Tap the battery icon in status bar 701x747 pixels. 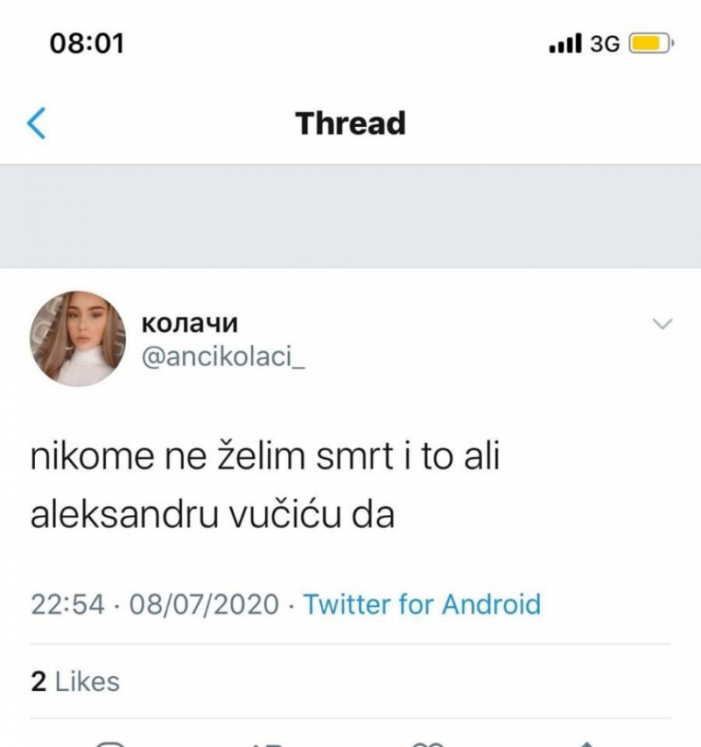[650, 44]
